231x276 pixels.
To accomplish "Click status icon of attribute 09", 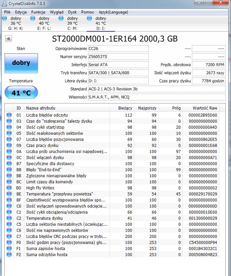I will coord(9,145).
